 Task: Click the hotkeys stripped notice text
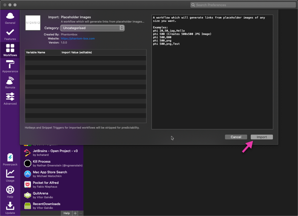(82, 127)
